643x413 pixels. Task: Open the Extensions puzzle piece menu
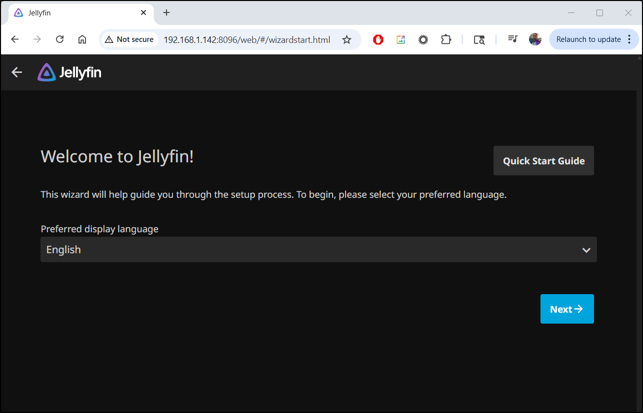pos(445,39)
